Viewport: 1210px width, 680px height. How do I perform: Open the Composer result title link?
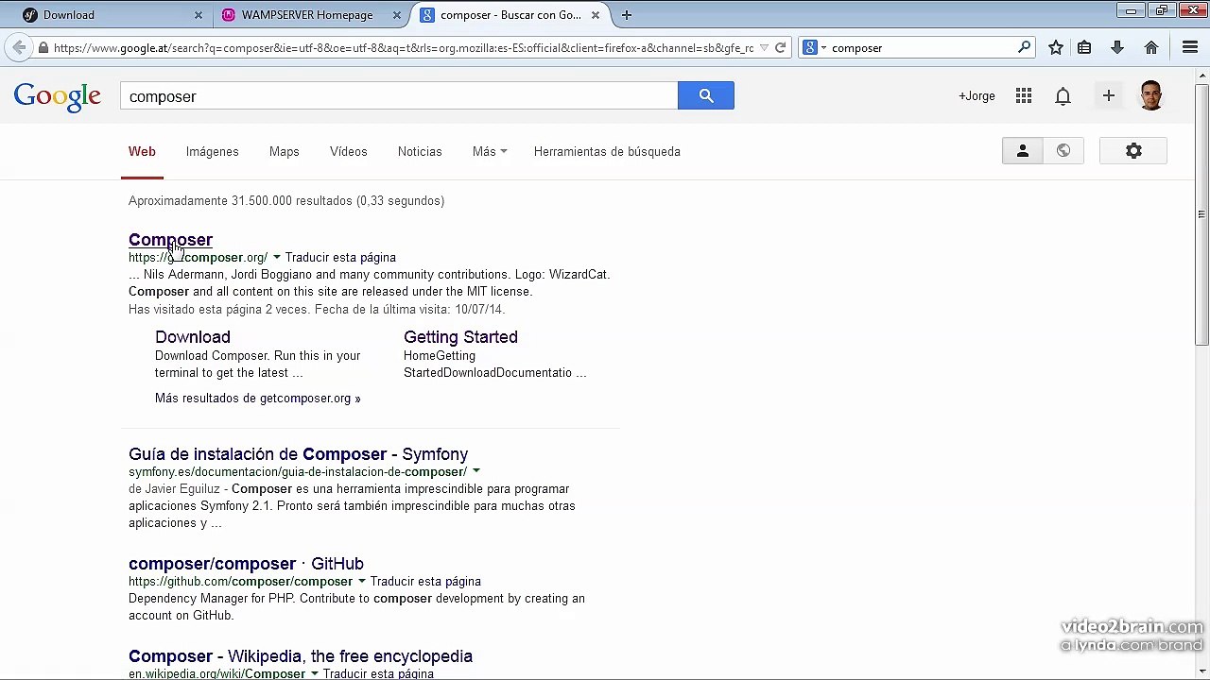click(x=170, y=240)
